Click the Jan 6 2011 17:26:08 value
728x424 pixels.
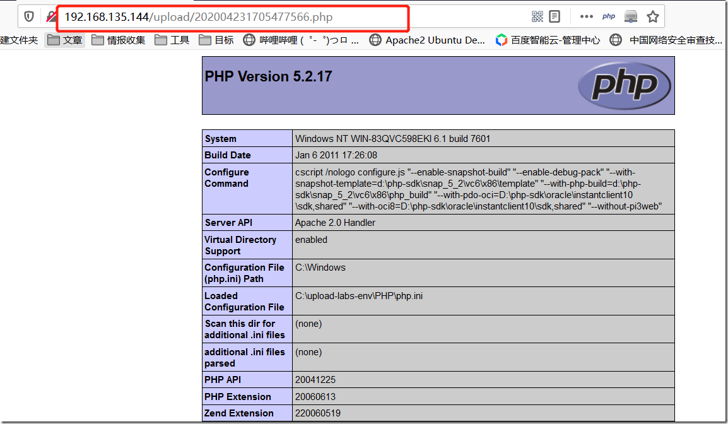[336, 155]
